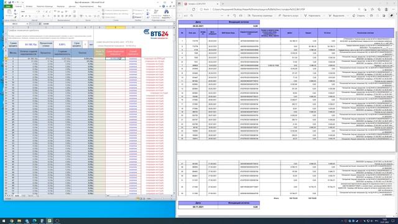Click the Excel horizontal scrollbar
398x224 pixels.
[x=139, y=195]
